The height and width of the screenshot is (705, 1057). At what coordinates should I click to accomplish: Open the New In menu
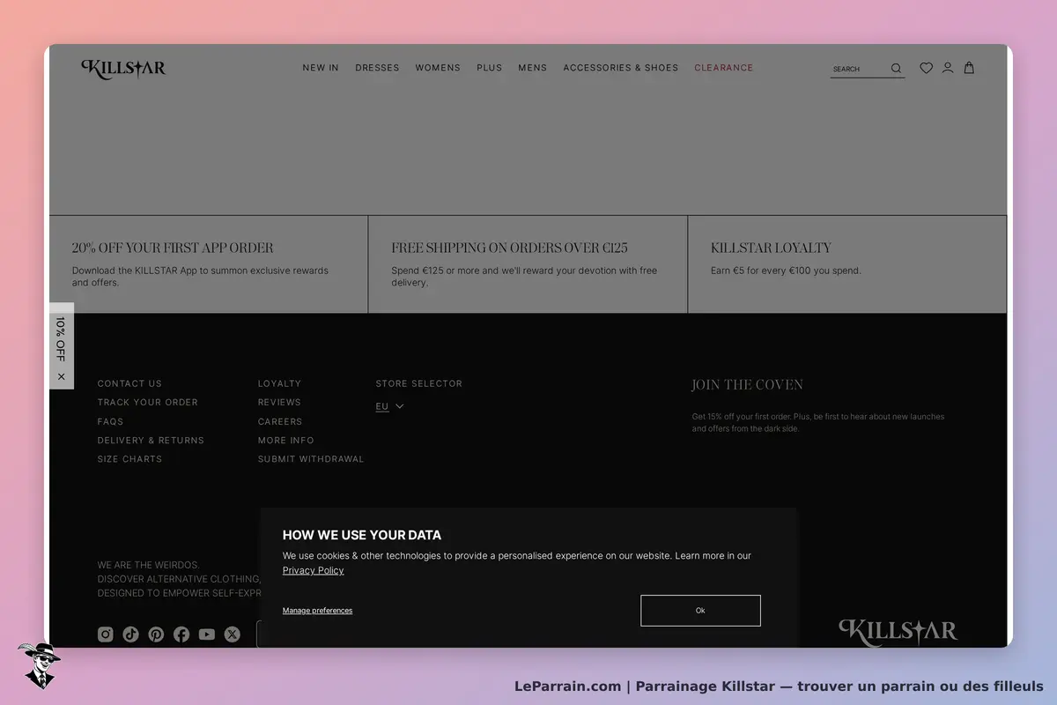(321, 68)
